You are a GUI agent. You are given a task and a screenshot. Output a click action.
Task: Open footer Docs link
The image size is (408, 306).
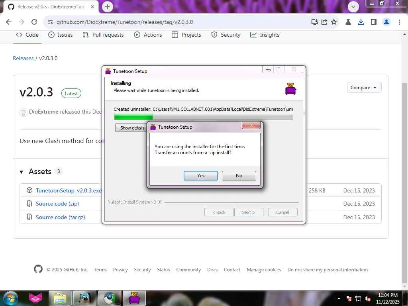coord(212,270)
